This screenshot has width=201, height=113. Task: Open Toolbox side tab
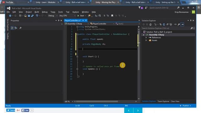click(8, 36)
